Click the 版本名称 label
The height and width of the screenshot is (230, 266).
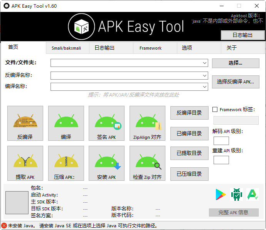tap(122, 208)
